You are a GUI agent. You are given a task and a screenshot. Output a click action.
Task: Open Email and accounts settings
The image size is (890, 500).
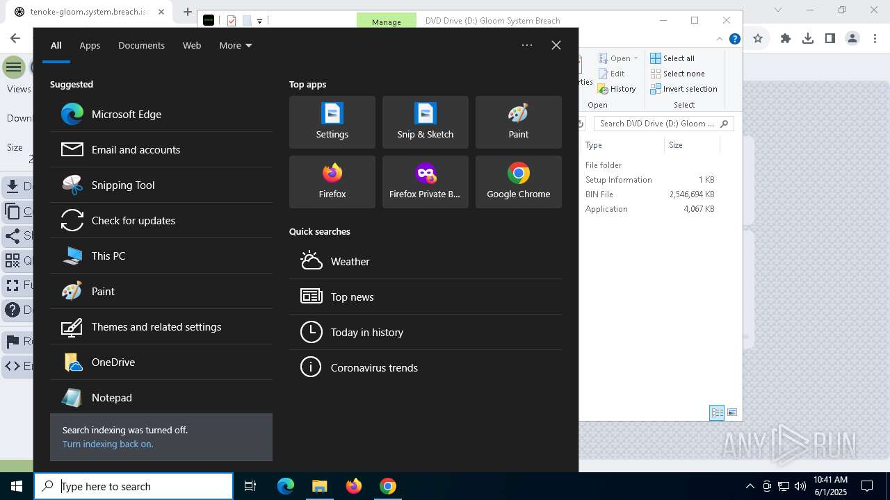point(161,149)
